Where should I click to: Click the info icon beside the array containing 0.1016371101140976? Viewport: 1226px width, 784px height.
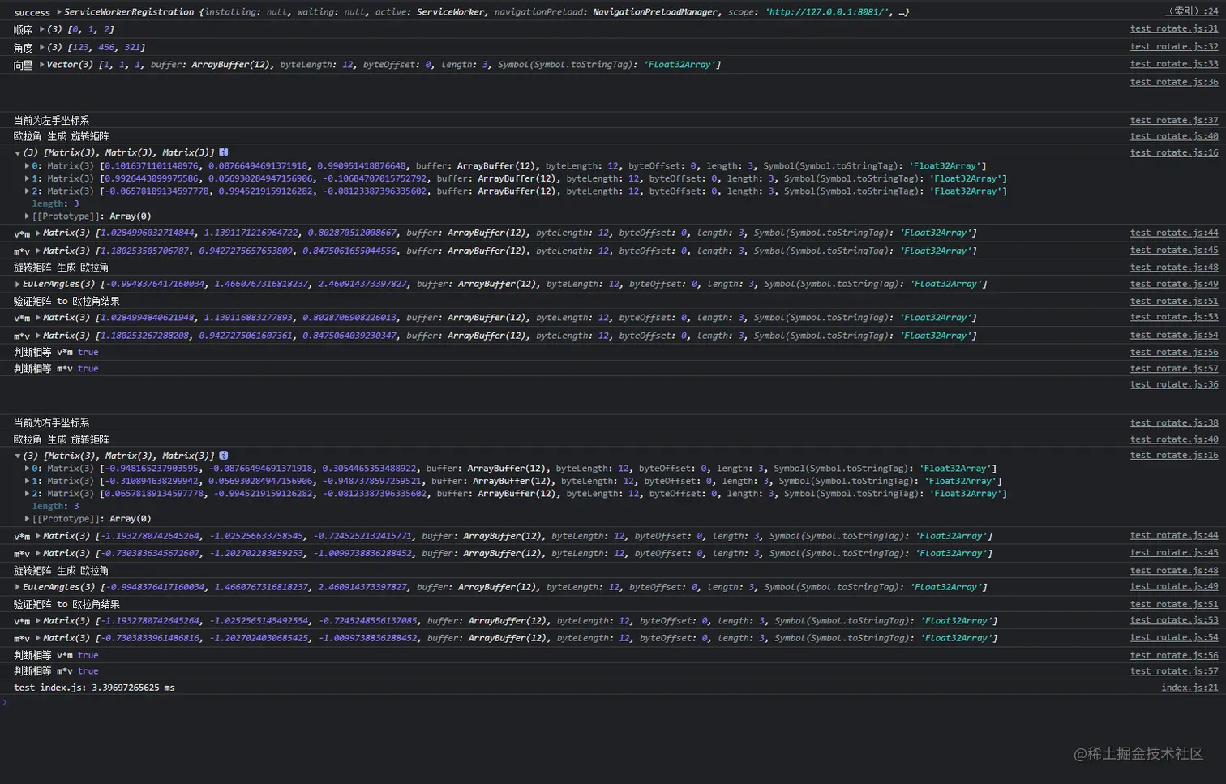224,152
